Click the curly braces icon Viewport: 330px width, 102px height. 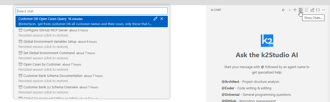pyautogui.click(x=318, y=10)
